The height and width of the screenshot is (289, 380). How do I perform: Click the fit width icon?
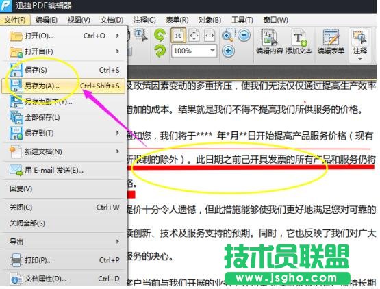(x=210, y=36)
